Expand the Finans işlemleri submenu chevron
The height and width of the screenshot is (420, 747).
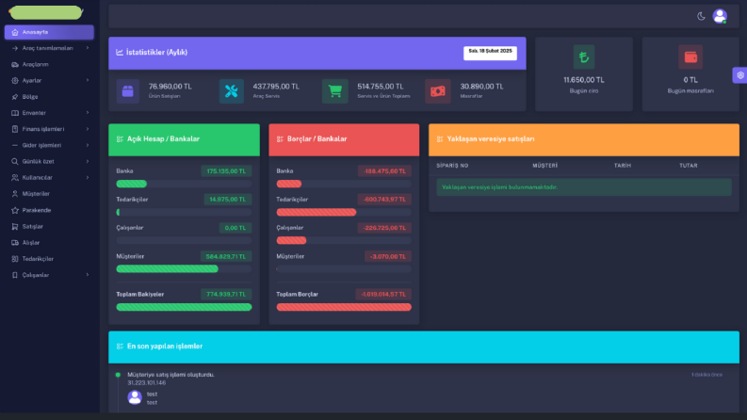88,129
